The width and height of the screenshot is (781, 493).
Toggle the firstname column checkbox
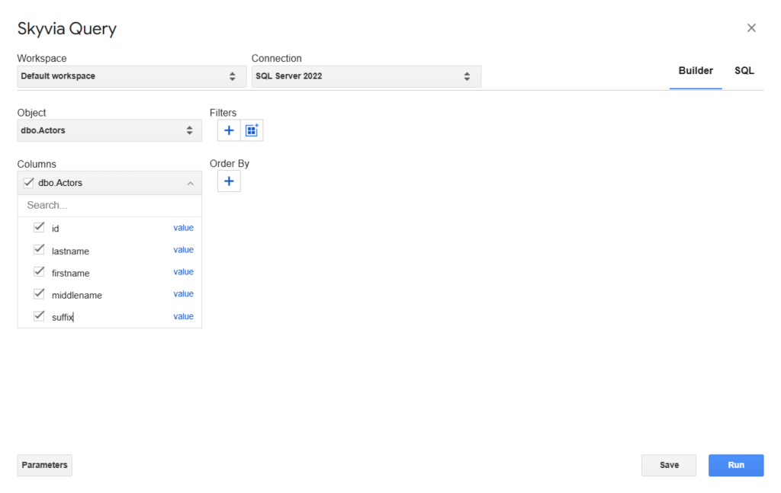point(39,272)
